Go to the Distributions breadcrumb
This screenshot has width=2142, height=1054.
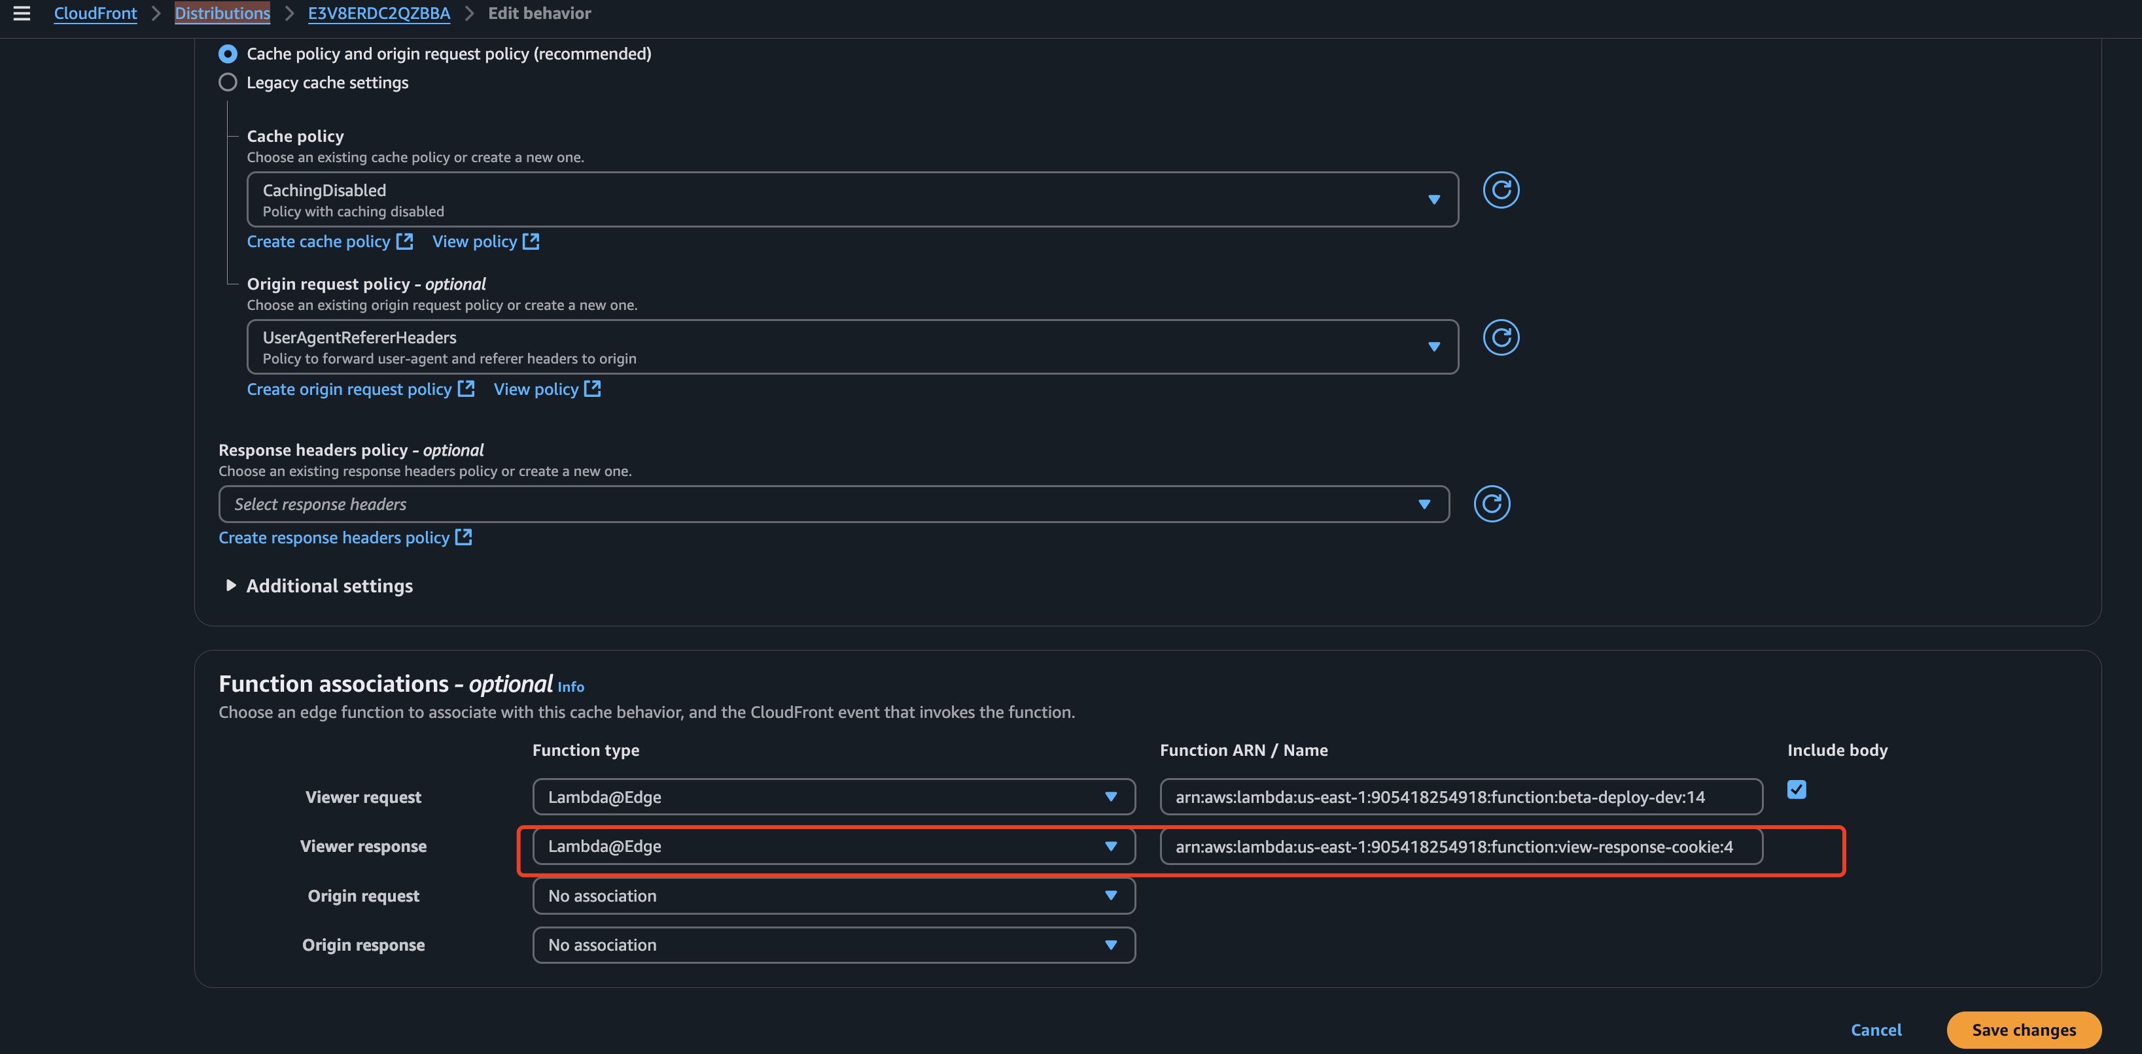tap(222, 13)
